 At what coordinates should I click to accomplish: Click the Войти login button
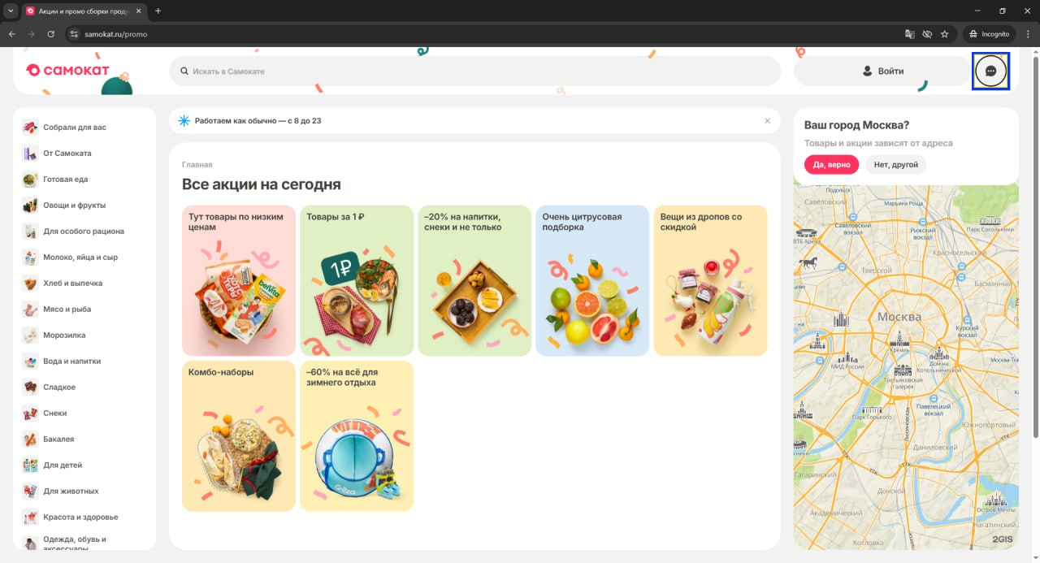tap(882, 71)
